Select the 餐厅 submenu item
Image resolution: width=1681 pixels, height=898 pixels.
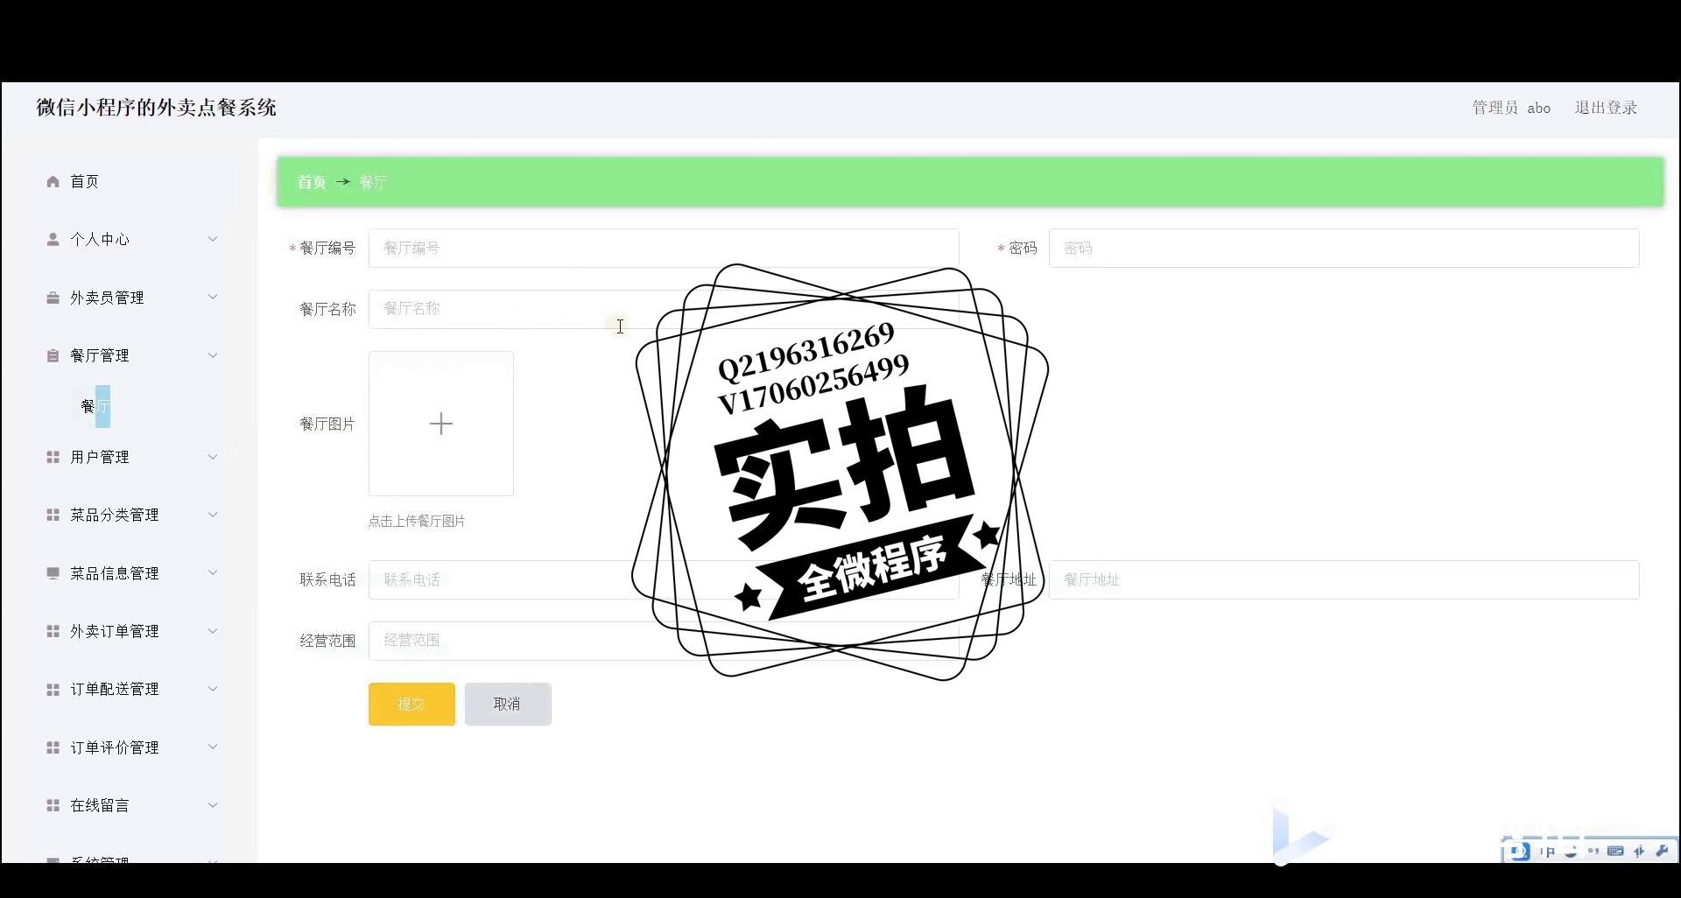[x=95, y=406]
